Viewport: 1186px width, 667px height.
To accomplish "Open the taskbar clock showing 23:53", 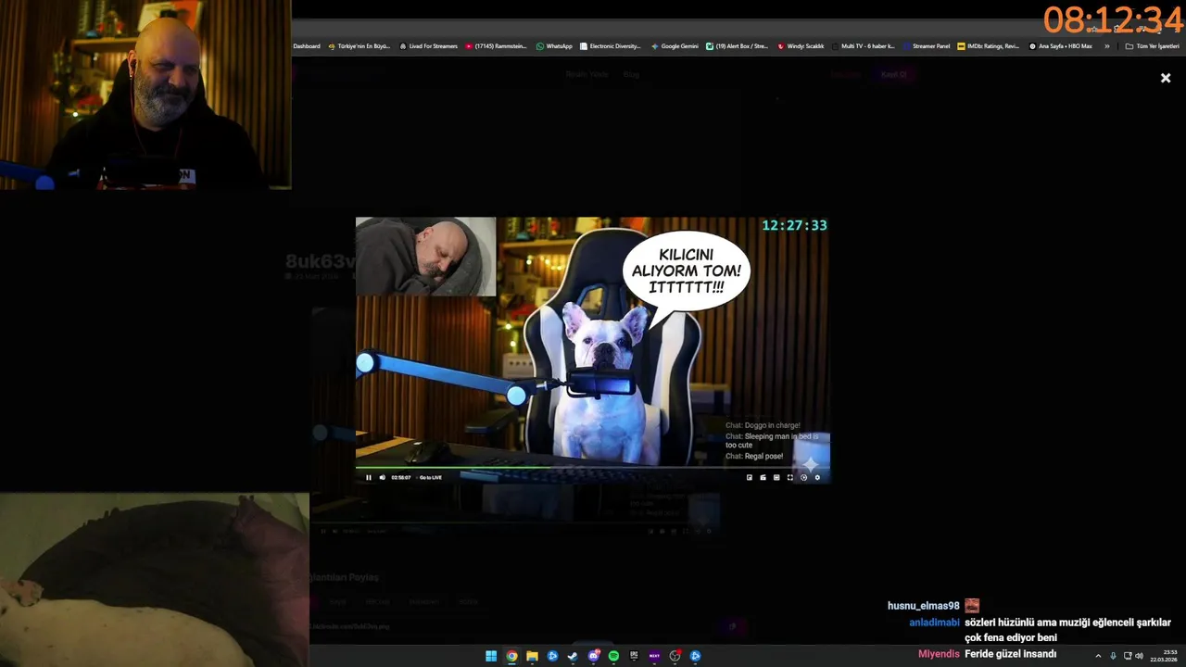I will (x=1164, y=656).
